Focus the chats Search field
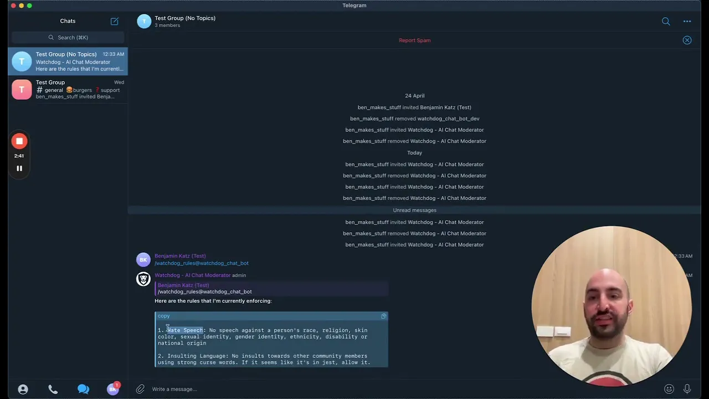Image resolution: width=709 pixels, height=399 pixels. (68, 38)
